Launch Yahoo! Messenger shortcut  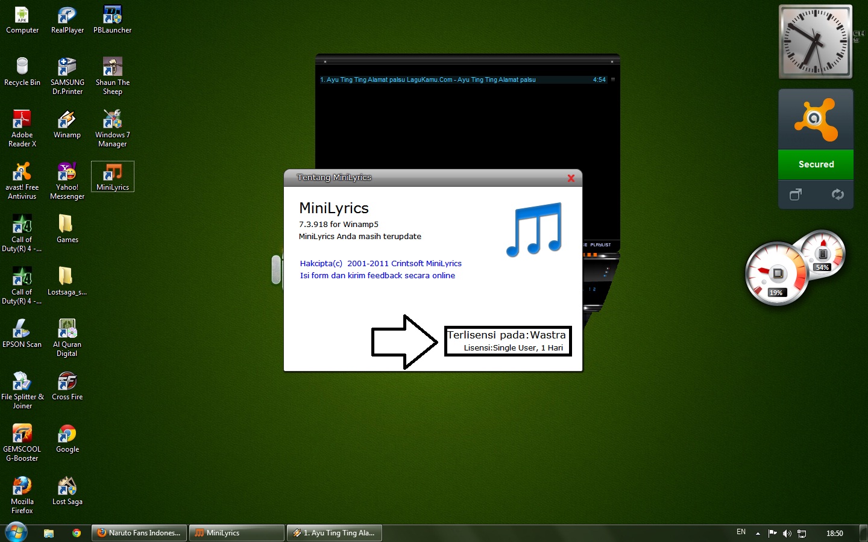(x=67, y=181)
